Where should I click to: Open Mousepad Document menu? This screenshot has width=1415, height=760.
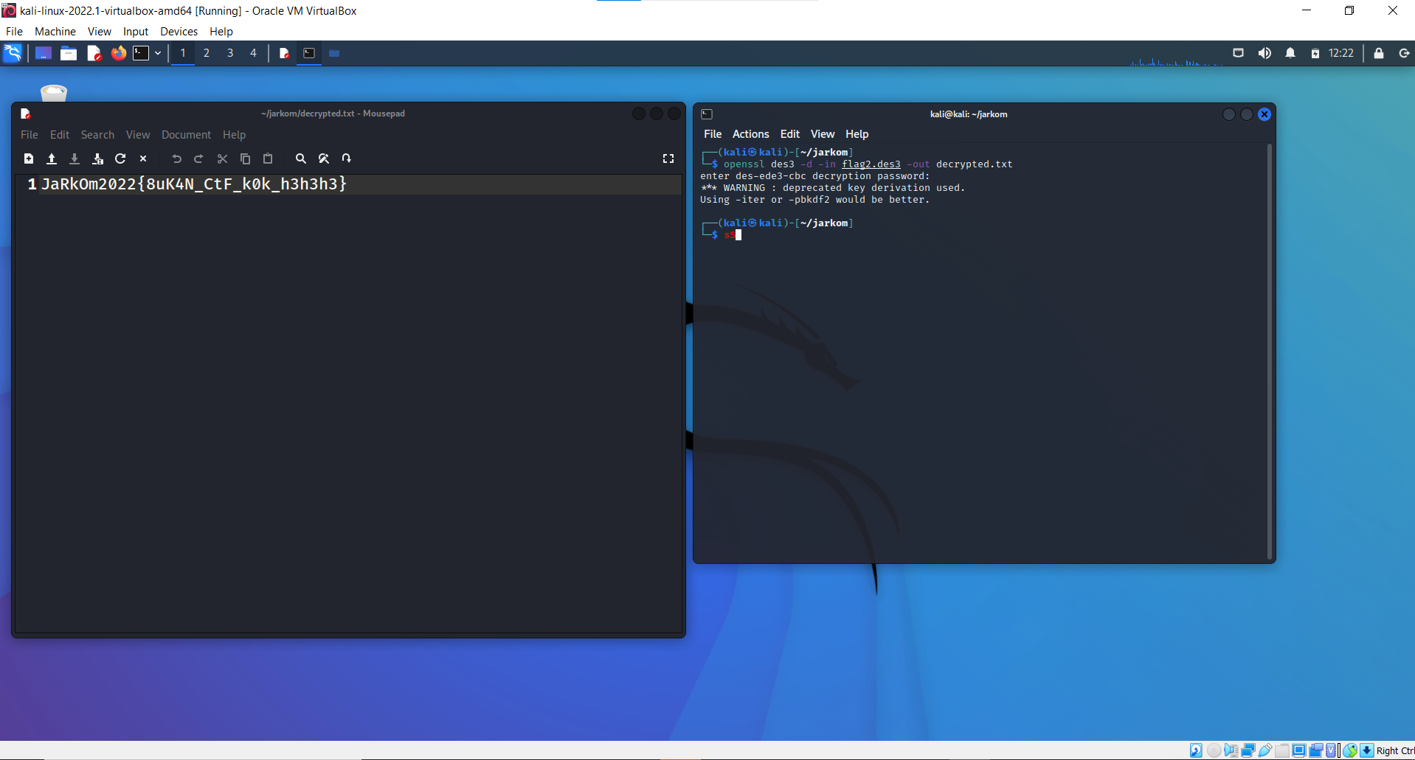click(x=186, y=135)
